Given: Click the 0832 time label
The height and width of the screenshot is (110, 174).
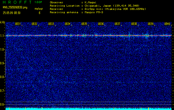Looking at the screenshot, I should (x=34, y=24).
